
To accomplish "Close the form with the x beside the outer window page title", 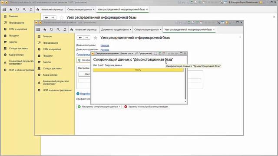I will click(x=274, y=17).
